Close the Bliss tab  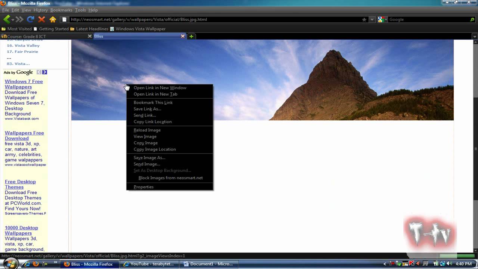[x=183, y=36]
